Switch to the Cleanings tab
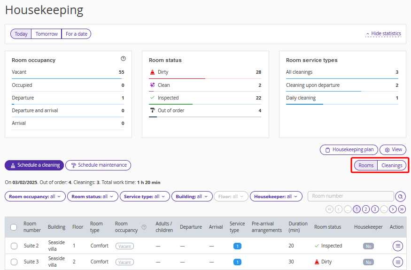Image resolution: width=411 pixels, height=270 pixels. [x=392, y=165]
